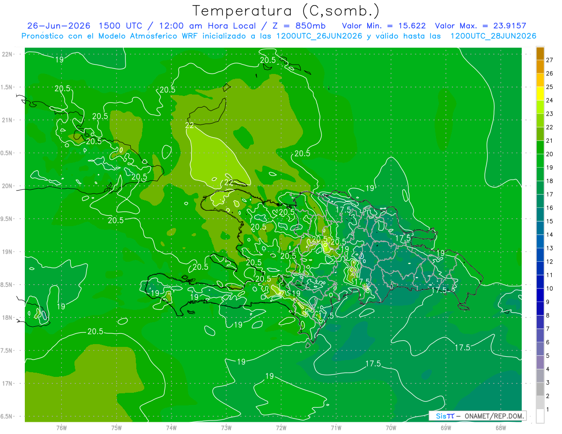This screenshot has width=562, height=434.
Task: Click the legend number 10
Action: (x=549, y=288)
